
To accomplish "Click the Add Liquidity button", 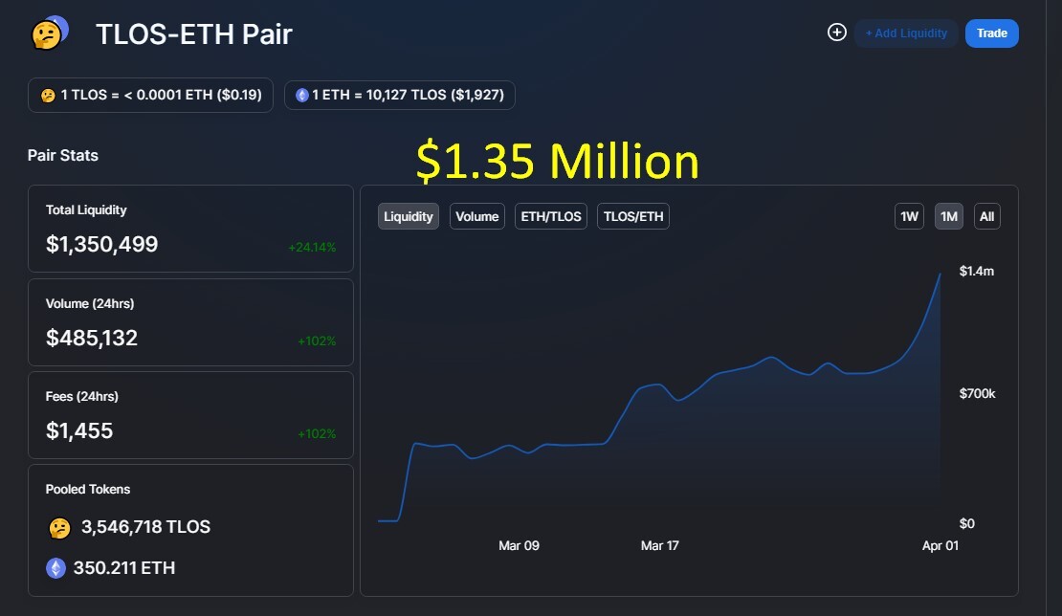I will click(x=906, y=33).
